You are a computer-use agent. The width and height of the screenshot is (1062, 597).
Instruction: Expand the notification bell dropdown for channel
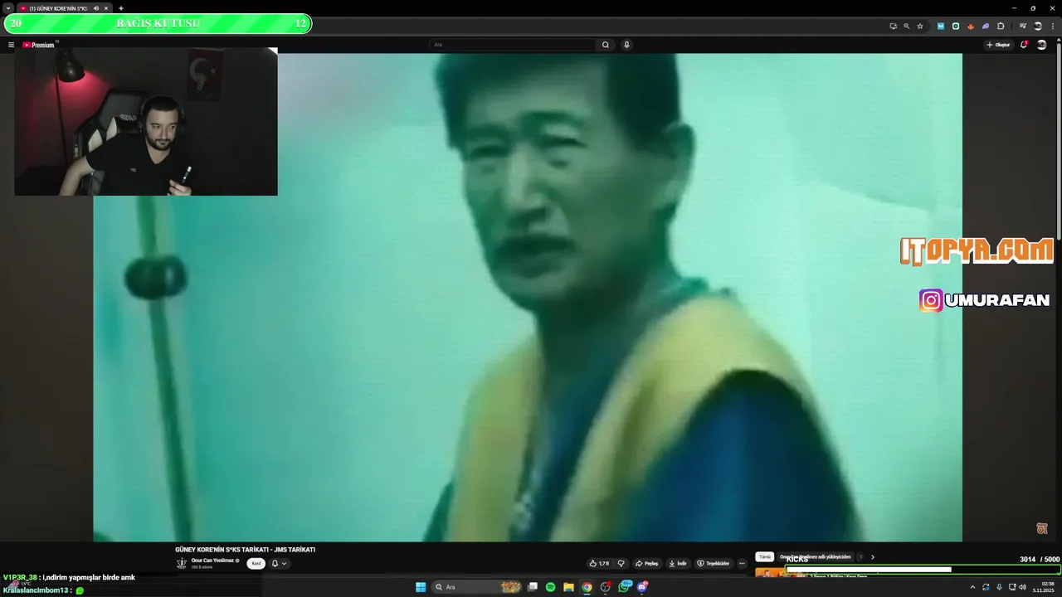280,563
